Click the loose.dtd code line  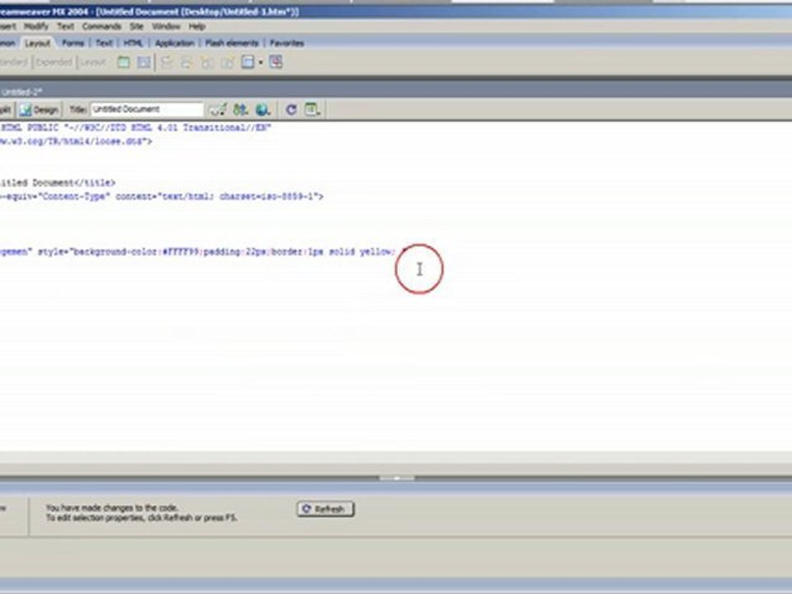tap(76, 141)
